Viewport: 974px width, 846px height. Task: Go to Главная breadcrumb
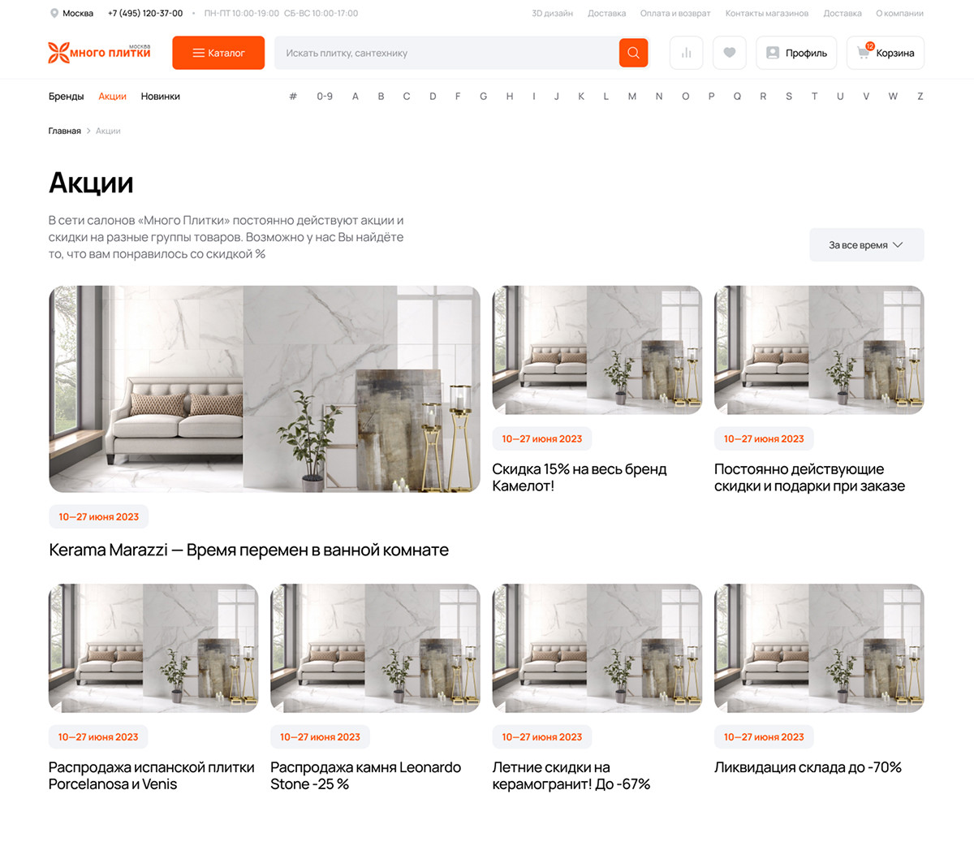(64, 131)
